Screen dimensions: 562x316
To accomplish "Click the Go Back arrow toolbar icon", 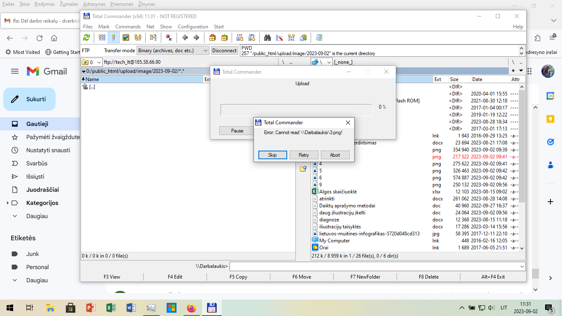I will (185, 37).
